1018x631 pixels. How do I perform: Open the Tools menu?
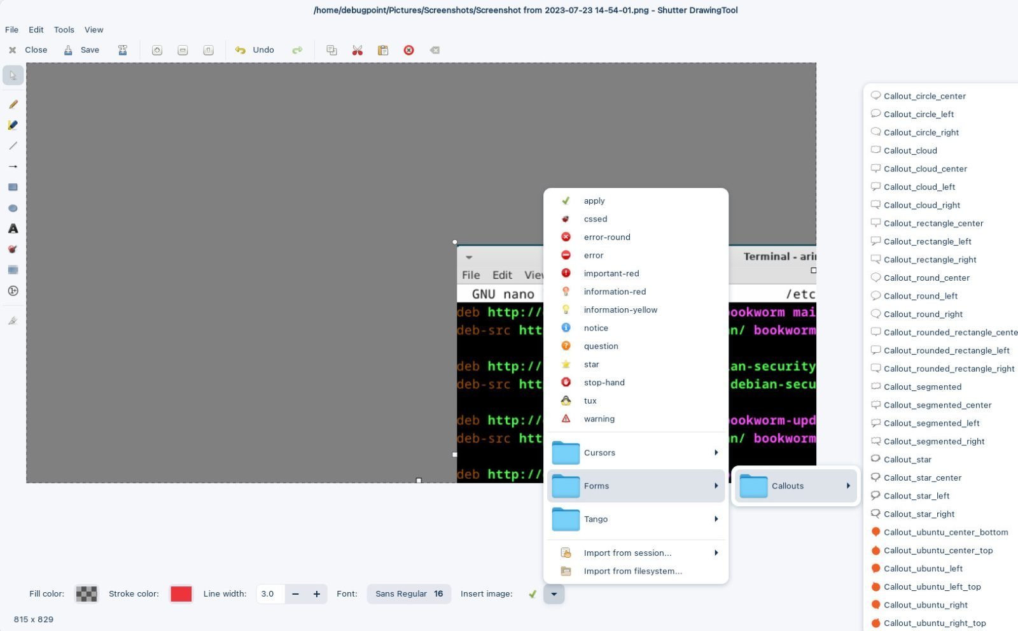[x=64, y=29]
